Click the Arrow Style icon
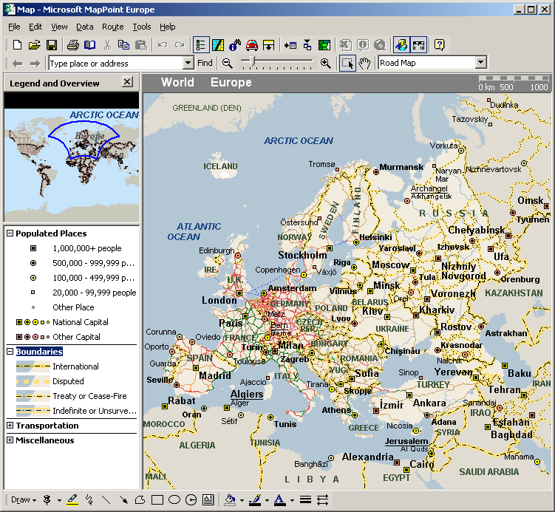The height and width of the screenshot is (512, 555). pyautogui.click(x=322, y=499)
